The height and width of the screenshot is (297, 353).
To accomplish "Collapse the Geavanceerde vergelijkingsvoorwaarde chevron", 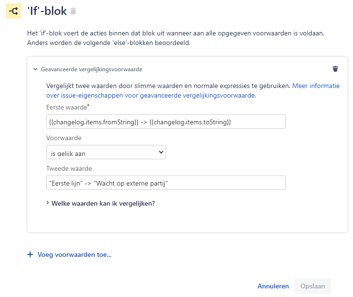I will point(35,69).
